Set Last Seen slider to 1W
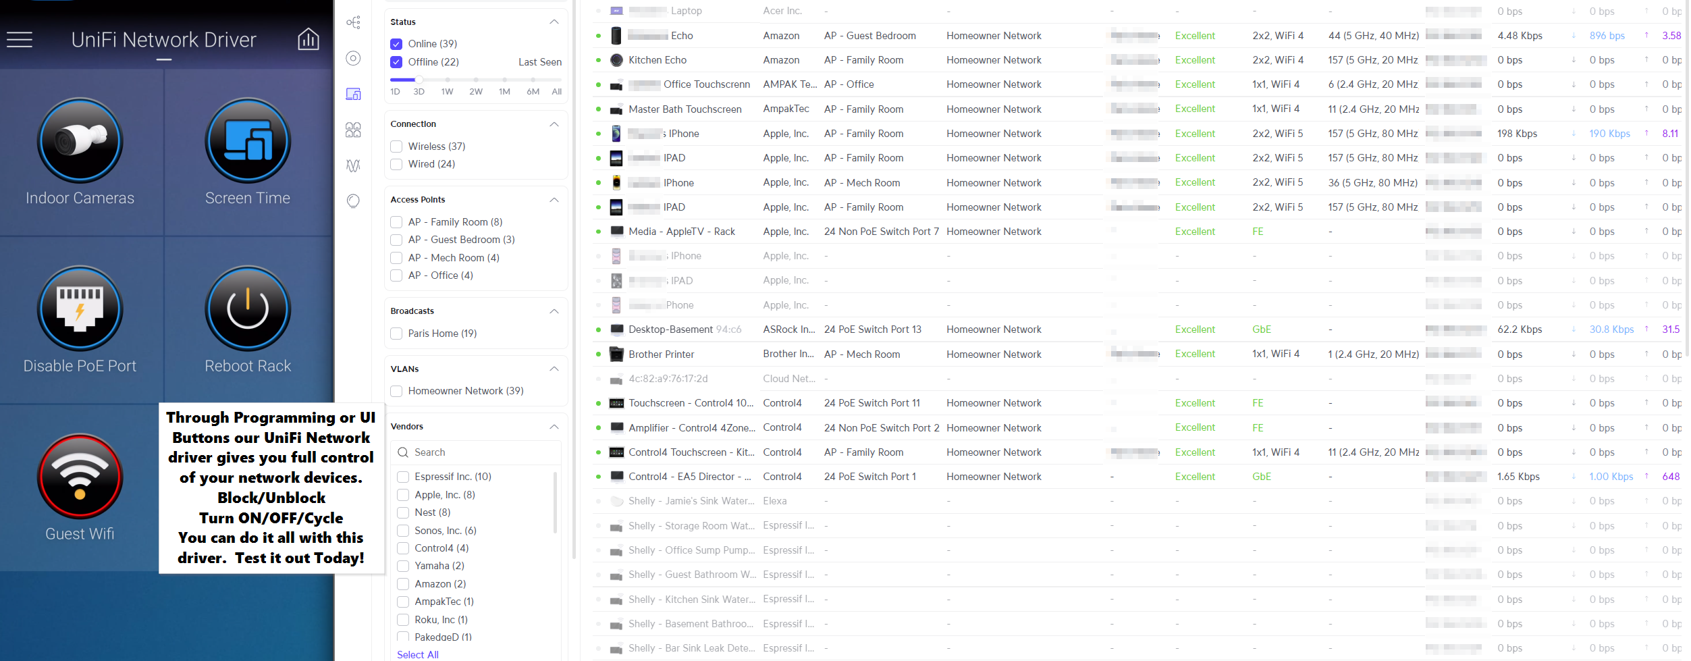Image resolution: width=1691 pixels, height=661 pixels. pyautogui.click(x=447, y=80)
